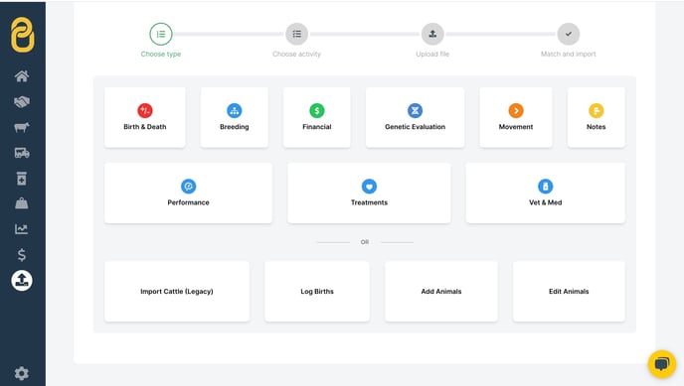Screen dimensions: 684x386
Task: Open the cattle icon in sidebar
Action: point(22,127)
